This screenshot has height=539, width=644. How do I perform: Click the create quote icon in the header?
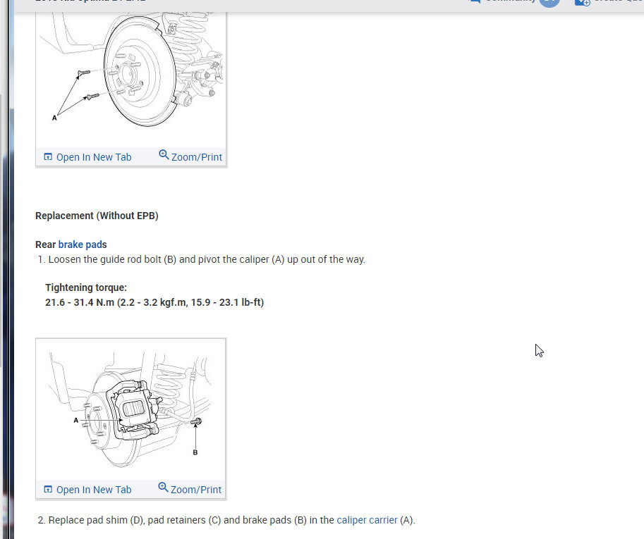[x=583, y=2]
